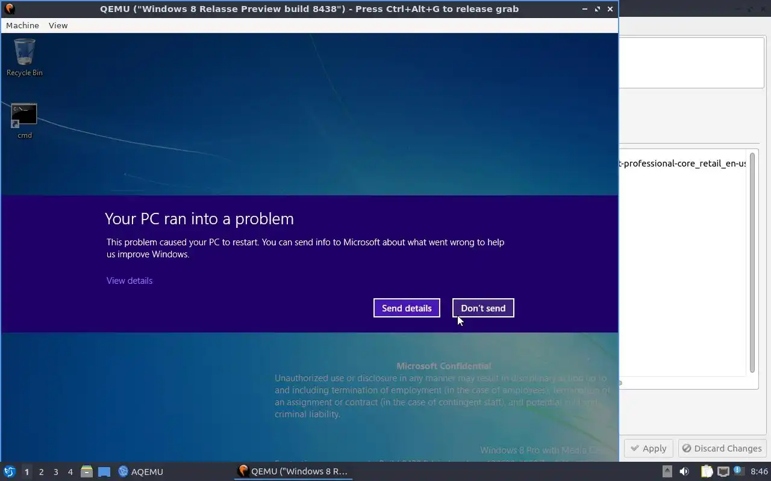
Task: Switch to workspace 2 in the taskbar
Action: pos(41,472)
